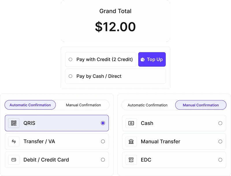Image resolution: width=231 pixels, height=176 pixels.
Task: Select the Cash payment radio button
Action: 220,123
